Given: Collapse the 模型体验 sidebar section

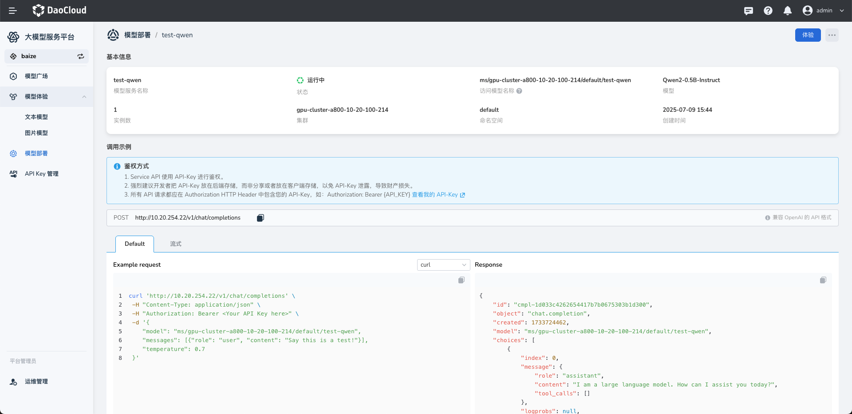Looking at the screenshot, I should point(84,97).
